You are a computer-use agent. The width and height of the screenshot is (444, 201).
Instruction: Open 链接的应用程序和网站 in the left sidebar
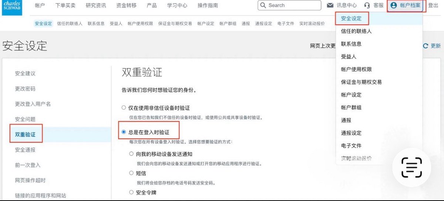[41, 195]
